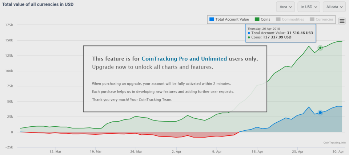Click tooltip date 'Thursday, 26 Apr 2018'

[264, 29]
